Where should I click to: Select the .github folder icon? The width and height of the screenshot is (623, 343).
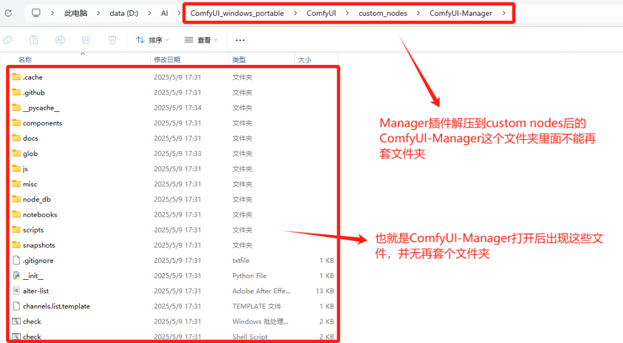[16, 92]
